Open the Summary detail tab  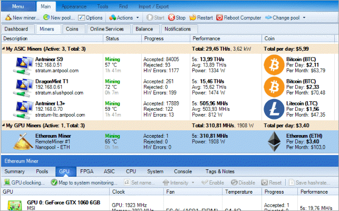click(x=14, y=171)
